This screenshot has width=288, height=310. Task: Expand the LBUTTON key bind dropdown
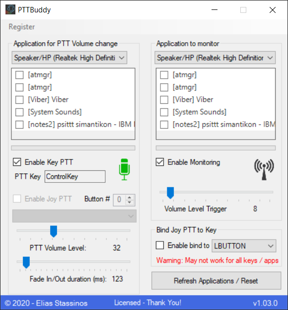[x=244, y=246]
